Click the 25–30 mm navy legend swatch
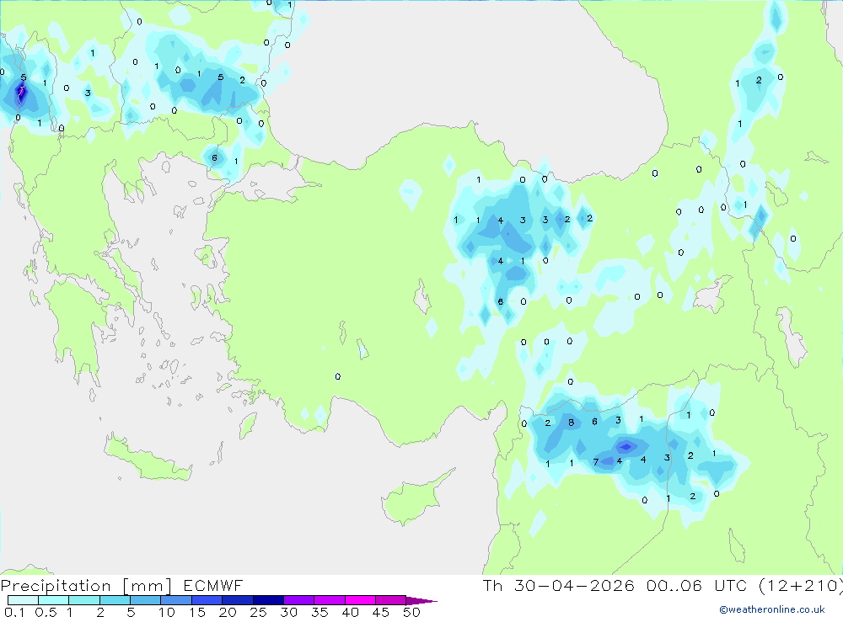 [268, 600]
